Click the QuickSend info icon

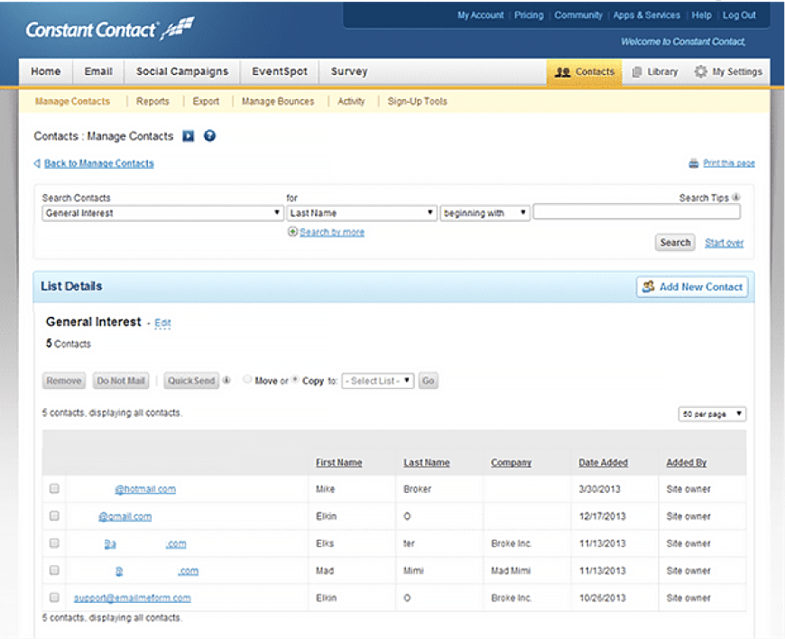click(x=226, y=381)
